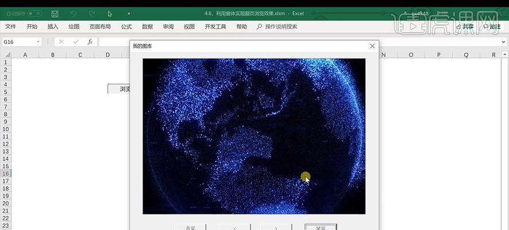
Task: Open the 文件 menu
Action: (x=10, y=26)
